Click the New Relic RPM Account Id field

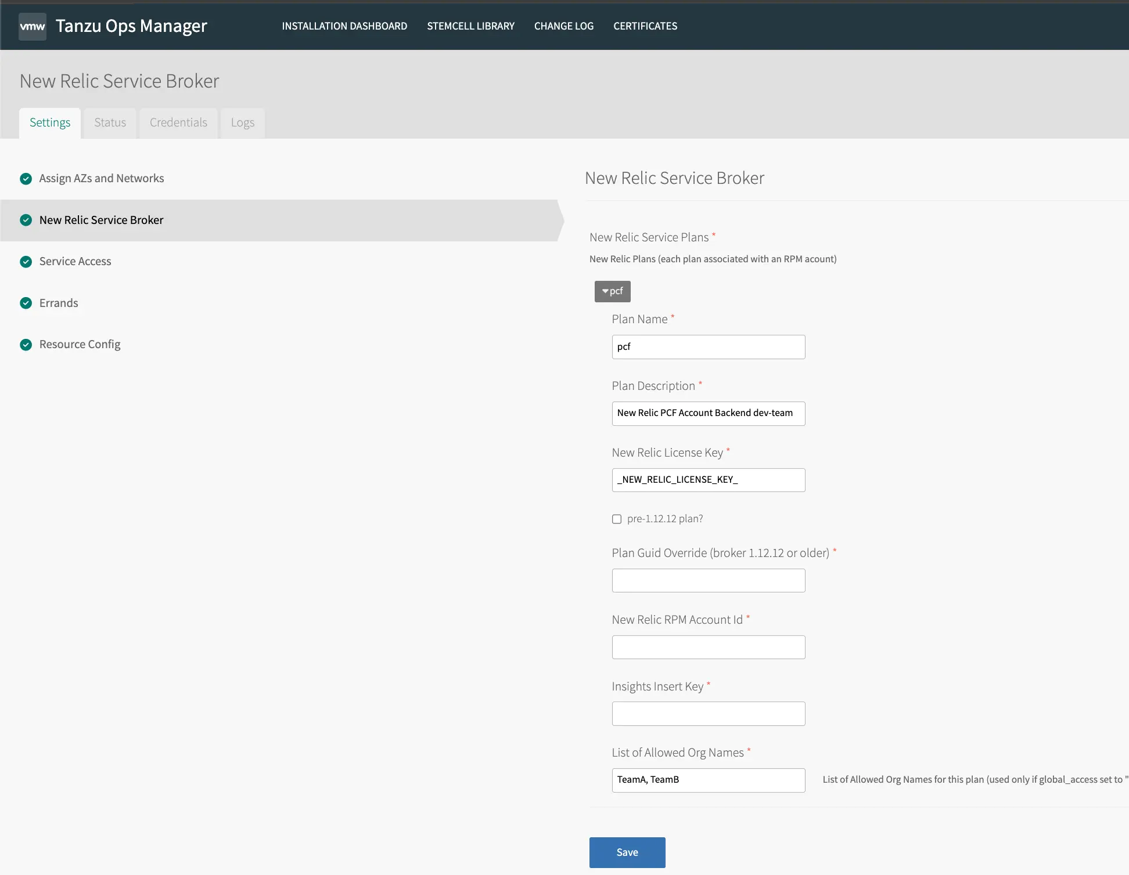(x=709, y=647)
